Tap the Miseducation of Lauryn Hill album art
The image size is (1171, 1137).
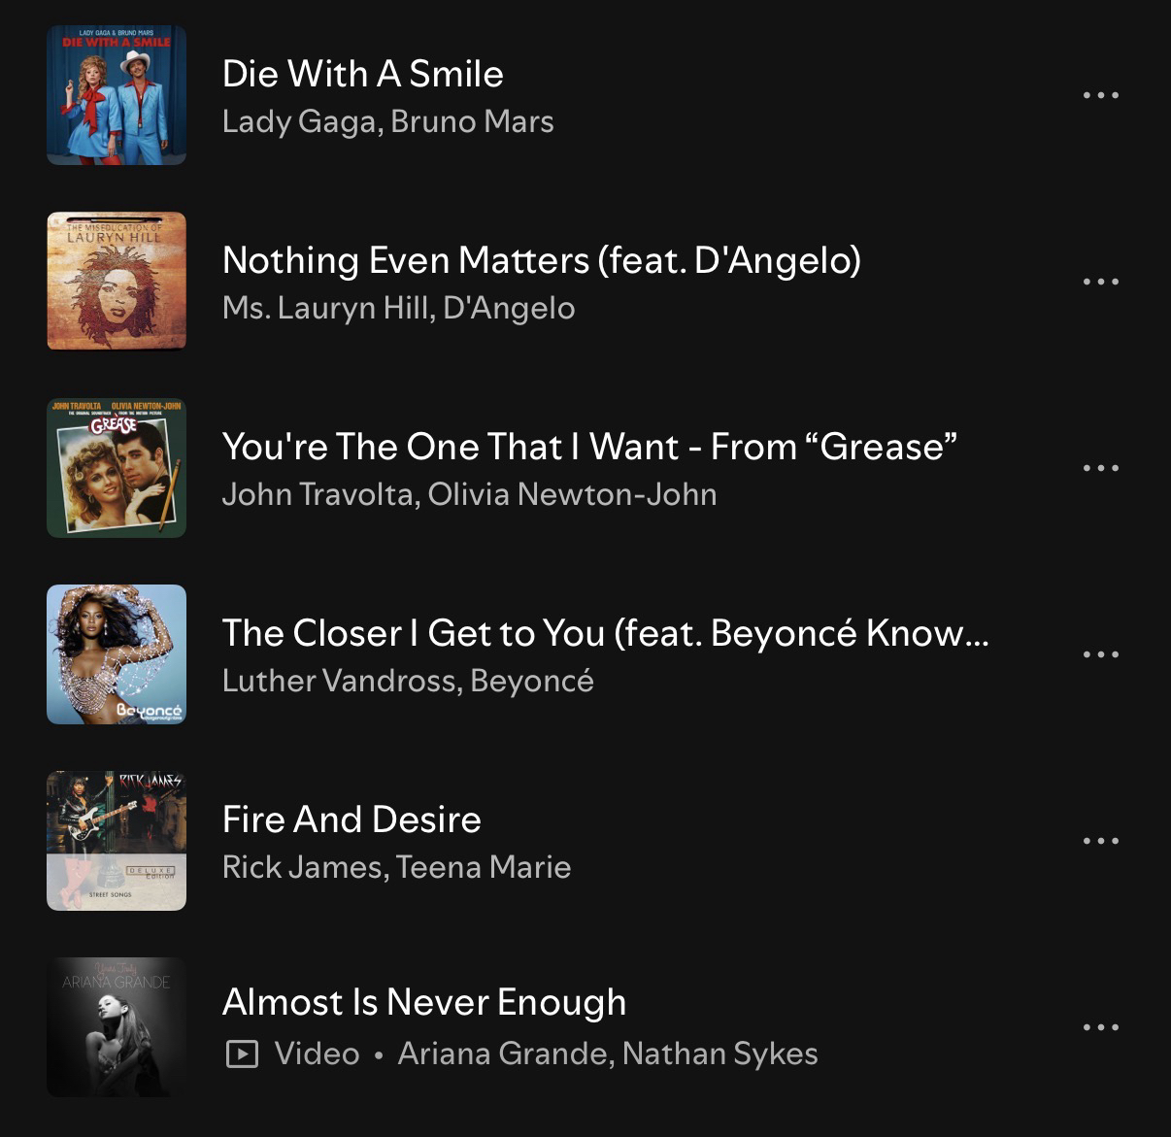pos(117,282)
